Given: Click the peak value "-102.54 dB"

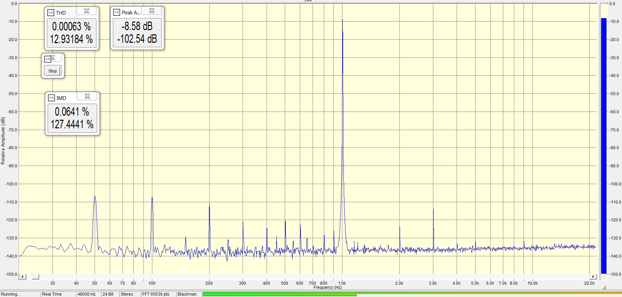Looking at the screenshot, I should tap(137, 39).
